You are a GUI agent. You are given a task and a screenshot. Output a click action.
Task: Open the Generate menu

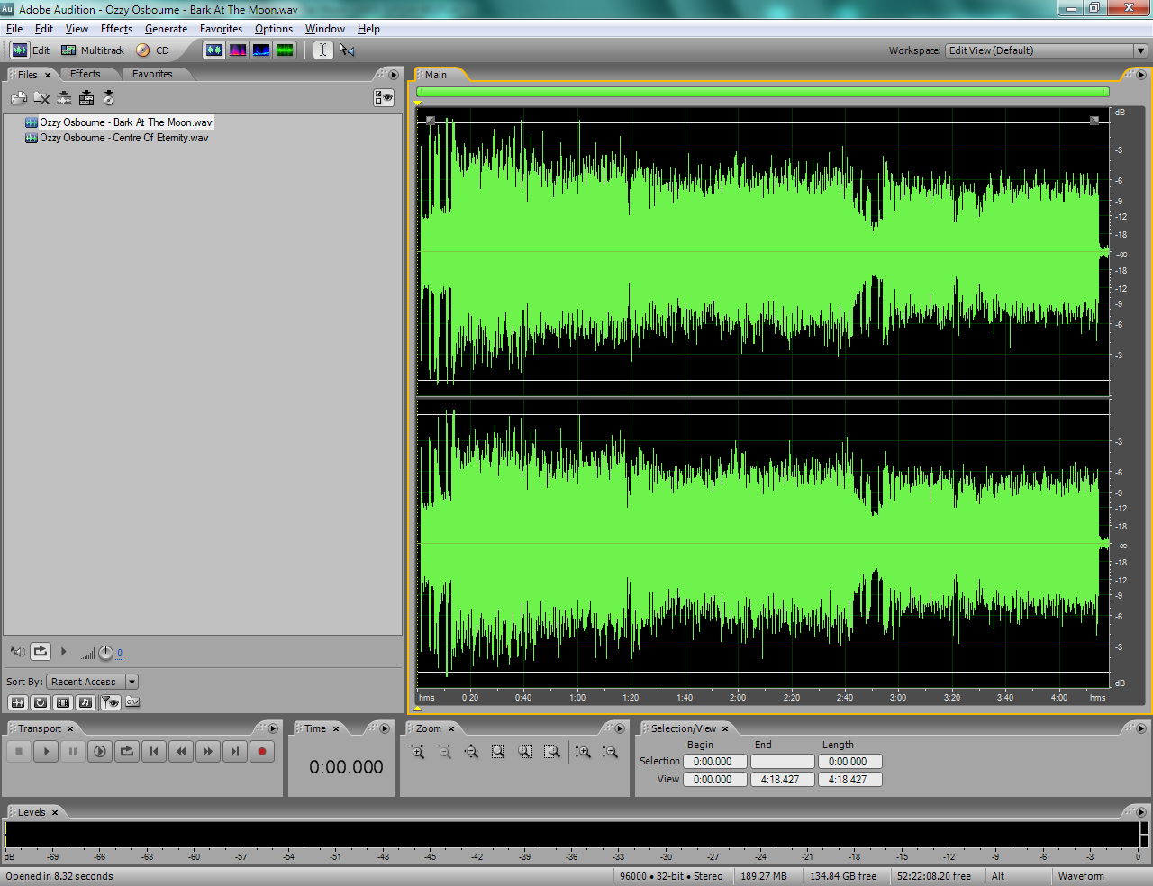pos(166,29)
